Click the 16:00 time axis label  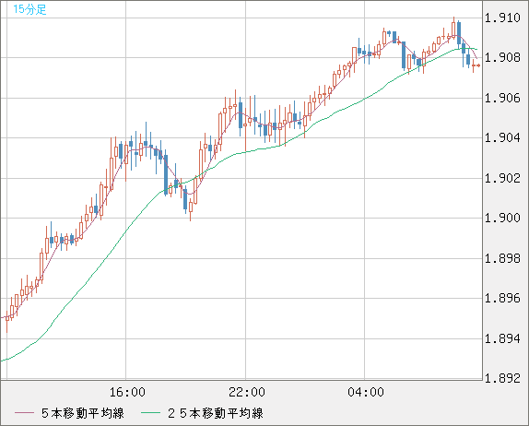click(x=127, y=392)
